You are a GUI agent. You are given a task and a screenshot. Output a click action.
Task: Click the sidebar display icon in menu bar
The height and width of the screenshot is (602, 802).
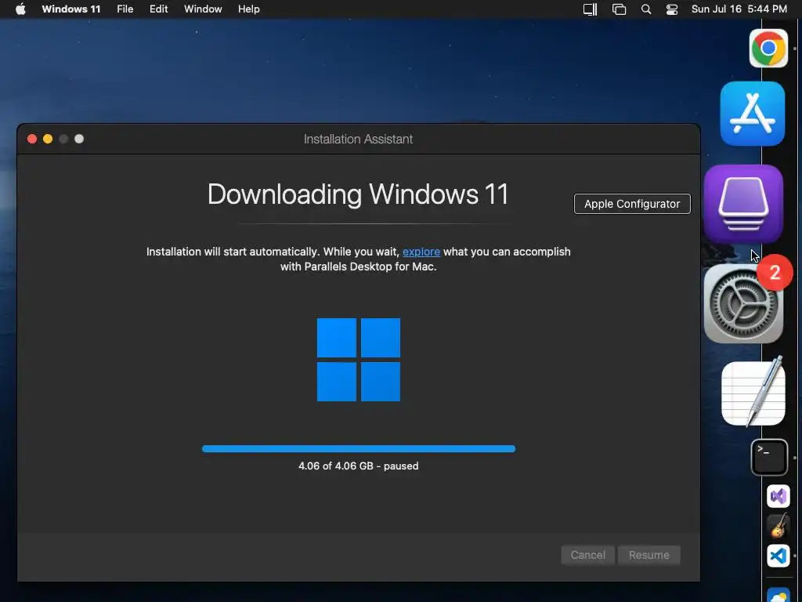pos(591,9)
